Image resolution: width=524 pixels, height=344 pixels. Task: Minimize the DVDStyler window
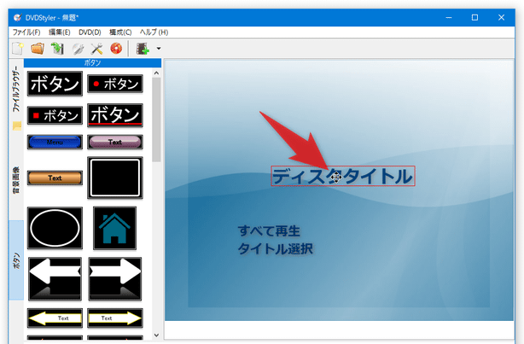pos(449,17)
